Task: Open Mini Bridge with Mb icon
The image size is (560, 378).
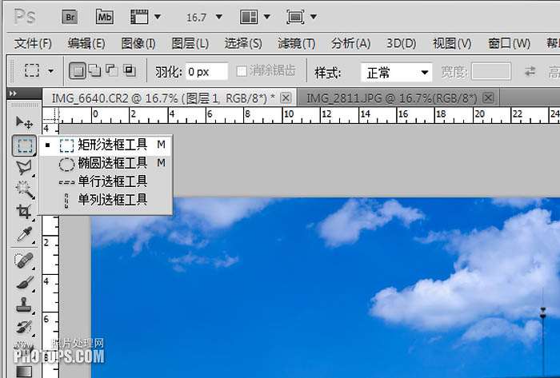Action: click(x=105, y=17)
